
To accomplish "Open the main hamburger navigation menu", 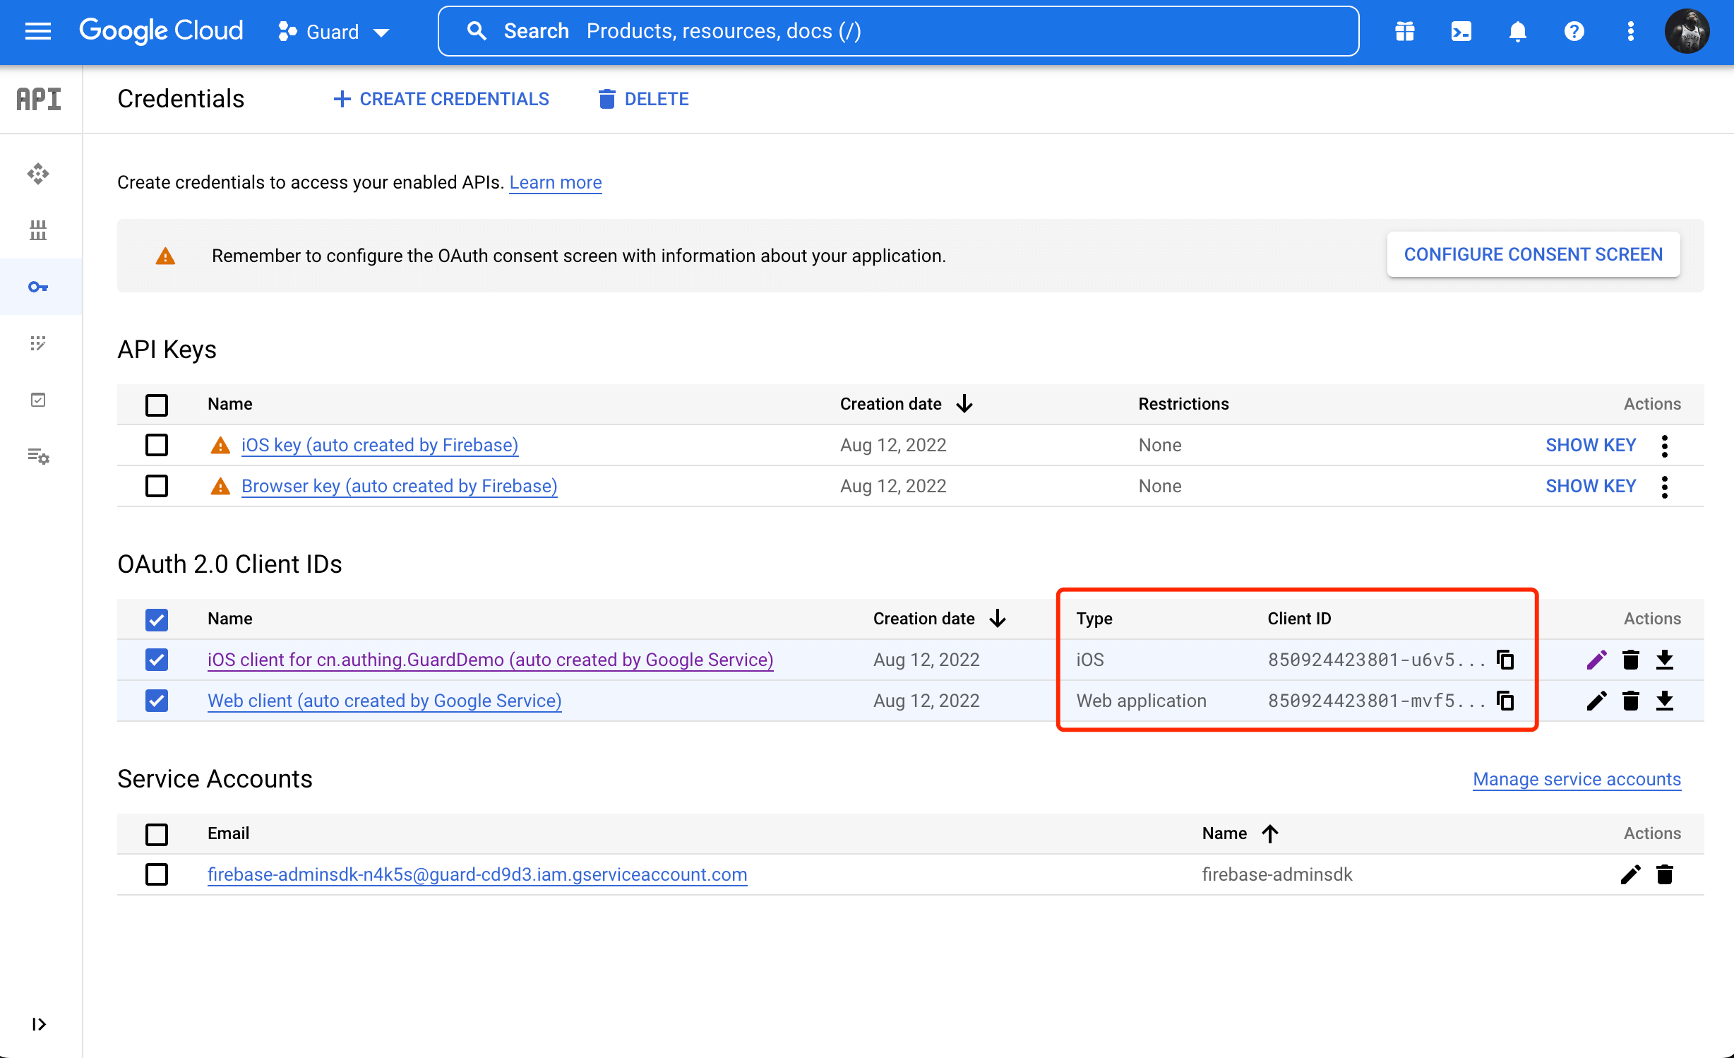I will [38, 31].
